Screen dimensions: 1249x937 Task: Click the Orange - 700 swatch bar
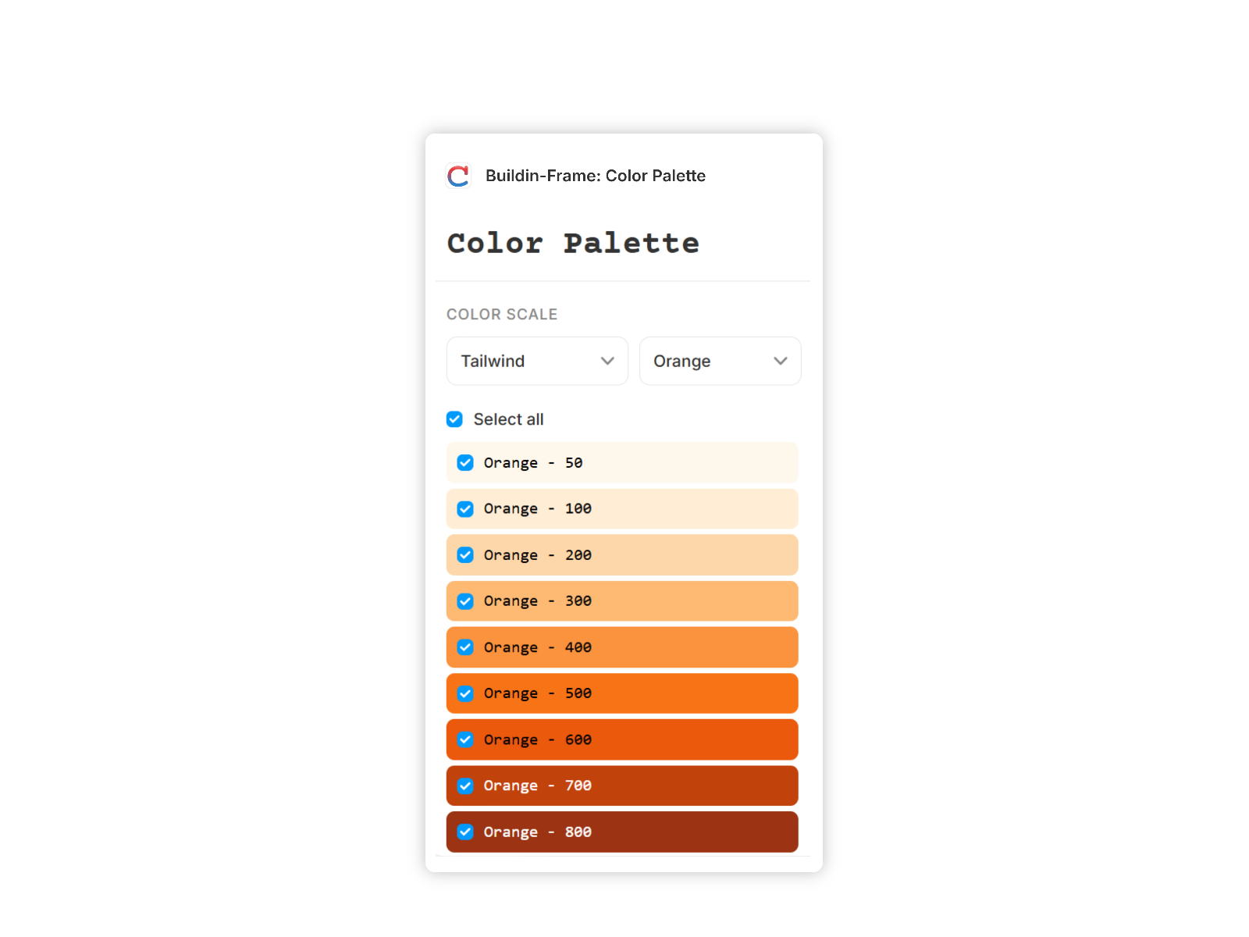[x=622, y=786]
